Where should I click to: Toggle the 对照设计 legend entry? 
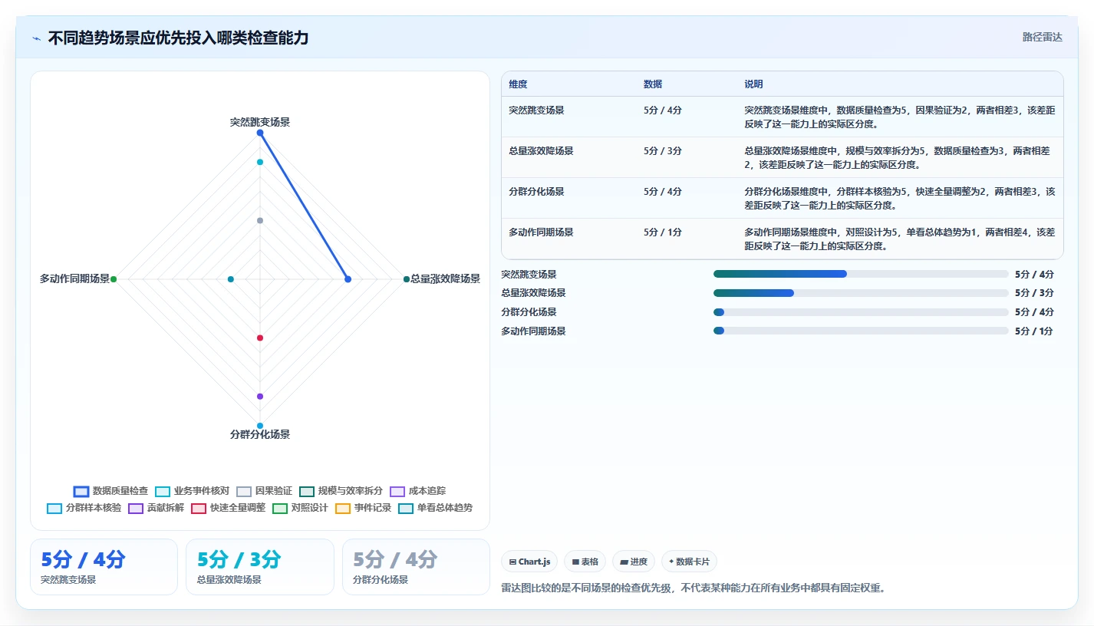coord(301,508)
